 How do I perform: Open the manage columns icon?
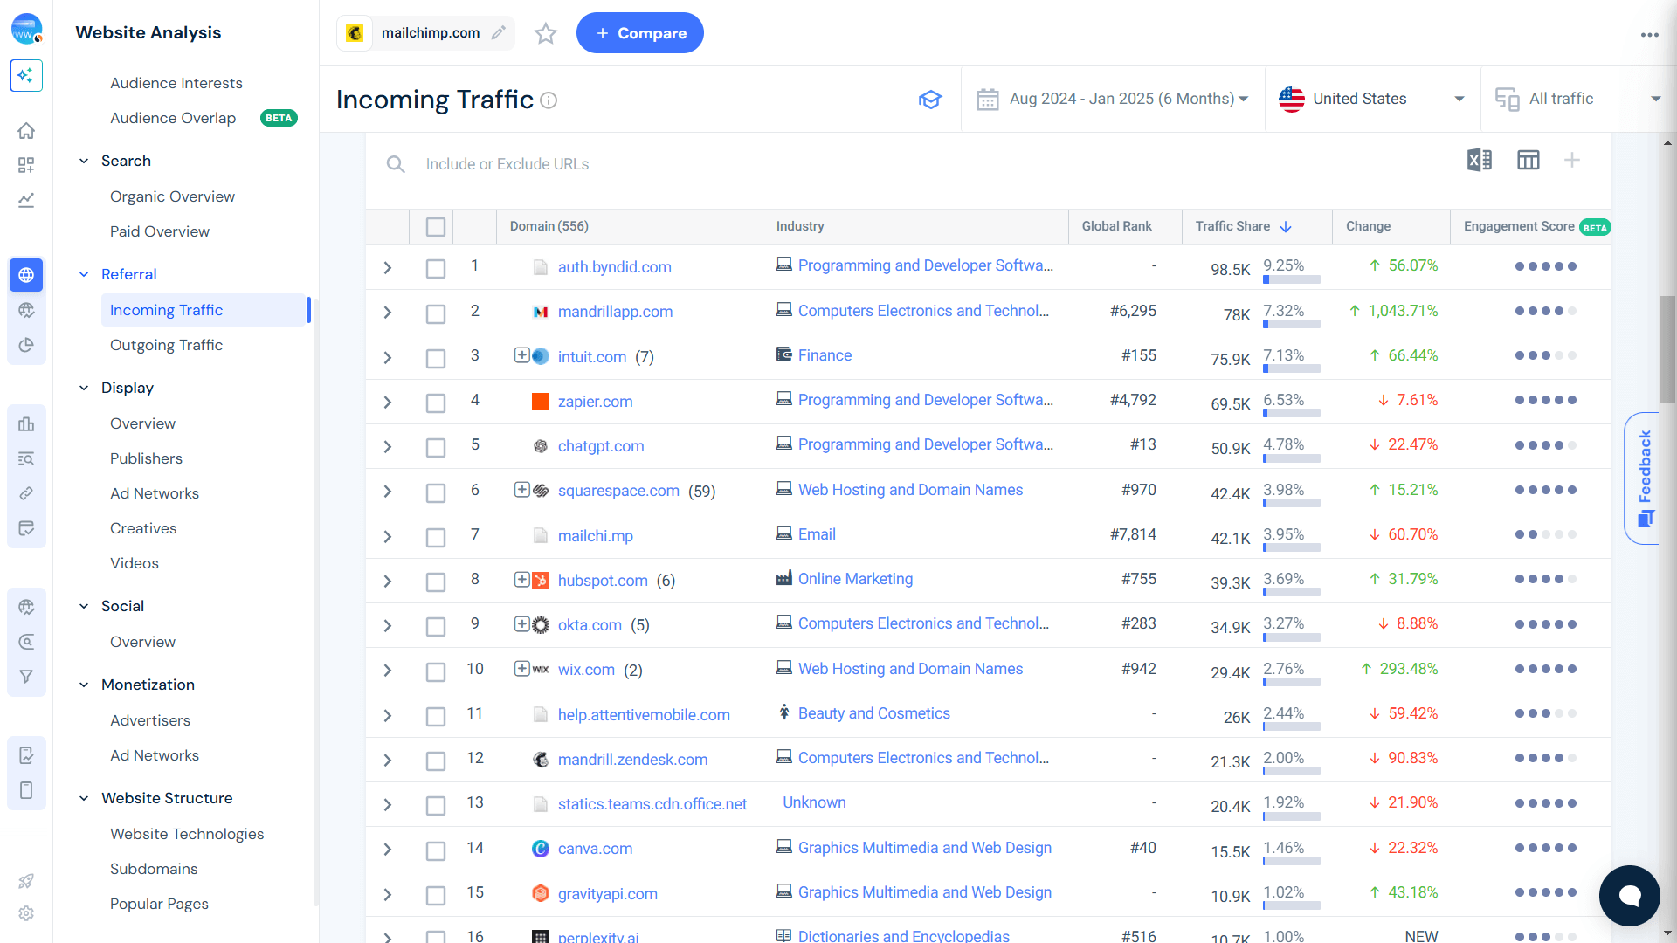tap(1529, 160)
